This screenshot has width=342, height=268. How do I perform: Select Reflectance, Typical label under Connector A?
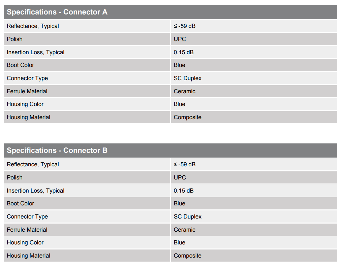33,26
